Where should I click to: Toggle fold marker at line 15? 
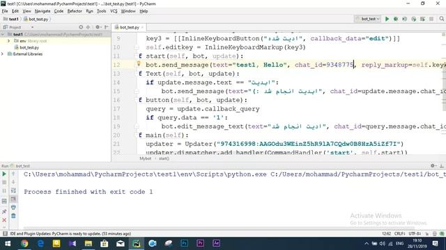pyautogui.click(x=137, y=91)
